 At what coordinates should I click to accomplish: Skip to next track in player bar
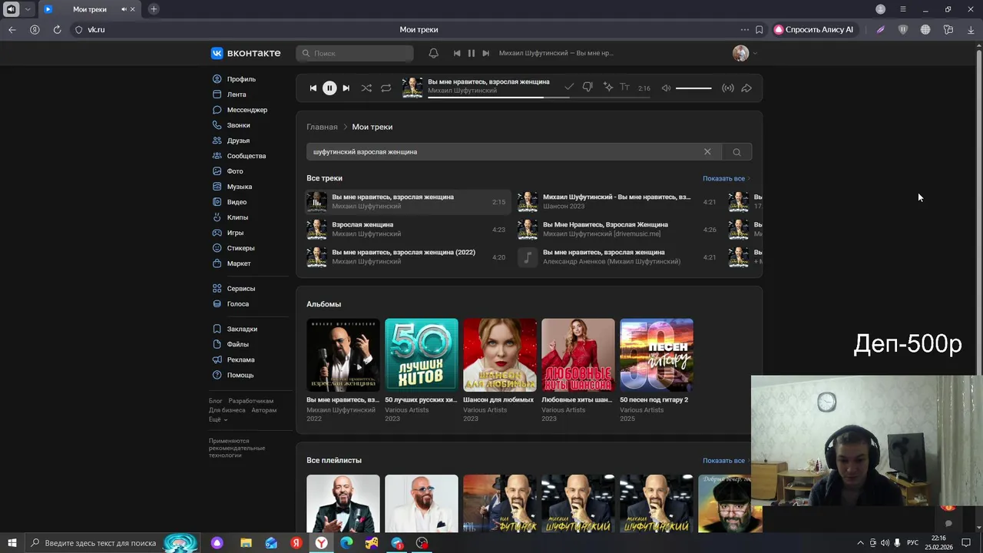point(346,88)
